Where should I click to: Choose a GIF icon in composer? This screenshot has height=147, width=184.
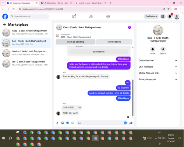coord(73,123)
